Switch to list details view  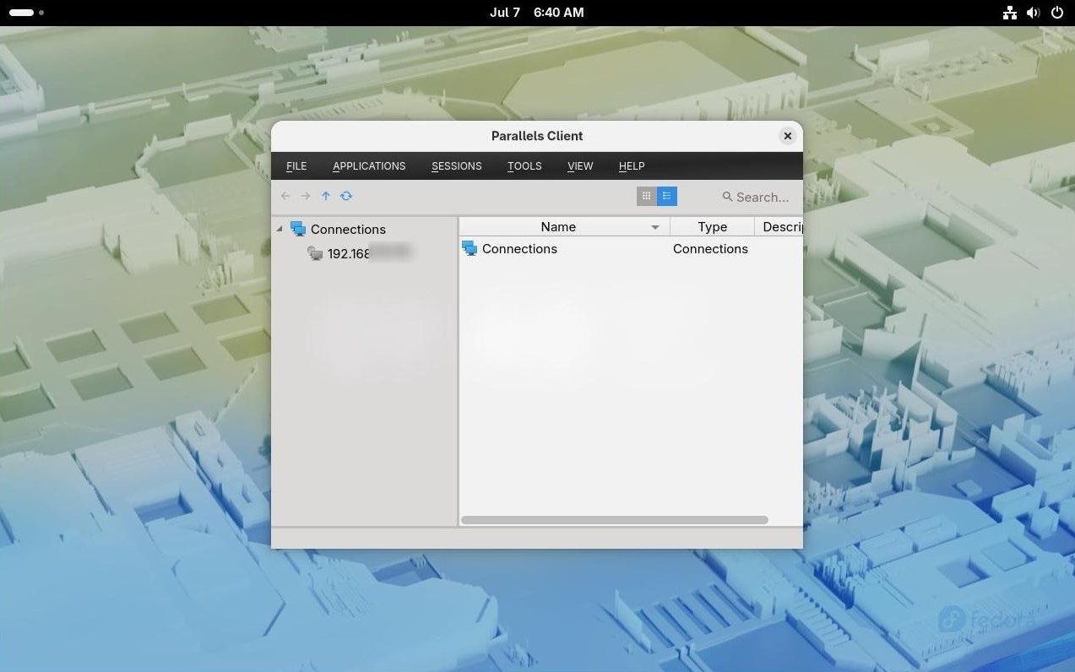[666, 196]
